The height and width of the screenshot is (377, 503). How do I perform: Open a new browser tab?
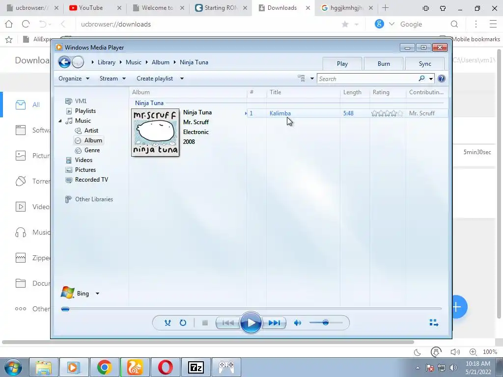385,8
